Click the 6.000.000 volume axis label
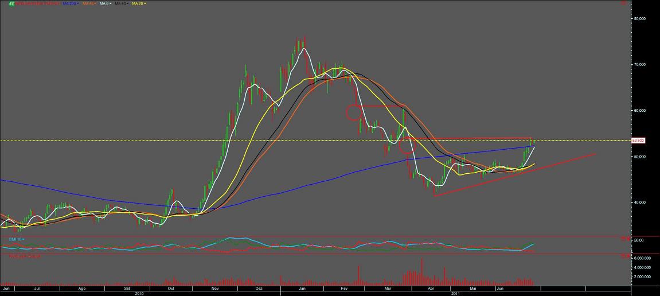The height and width of the screenshot is (296, 660). pos(641,258)
